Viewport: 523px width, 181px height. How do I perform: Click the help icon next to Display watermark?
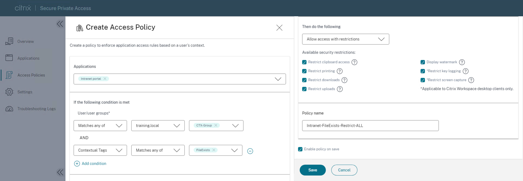point(462,62)
